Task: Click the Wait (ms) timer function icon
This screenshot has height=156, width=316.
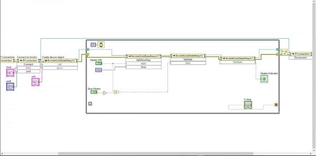Action: point(101,45)
